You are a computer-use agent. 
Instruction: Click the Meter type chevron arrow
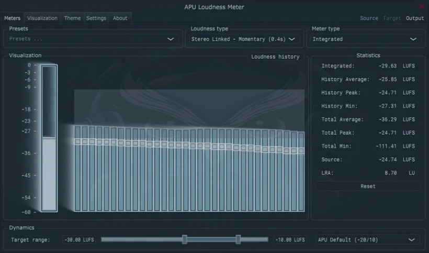pos(413,39)
